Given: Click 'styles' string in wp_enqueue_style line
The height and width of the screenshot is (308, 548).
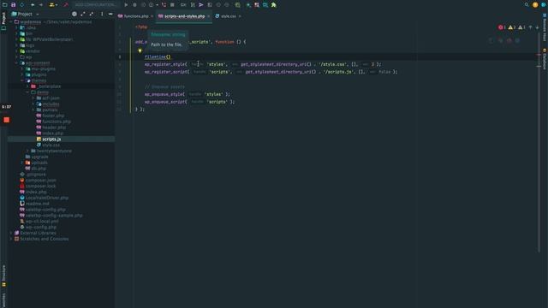Looking at the screenshot, I should 213,94.
